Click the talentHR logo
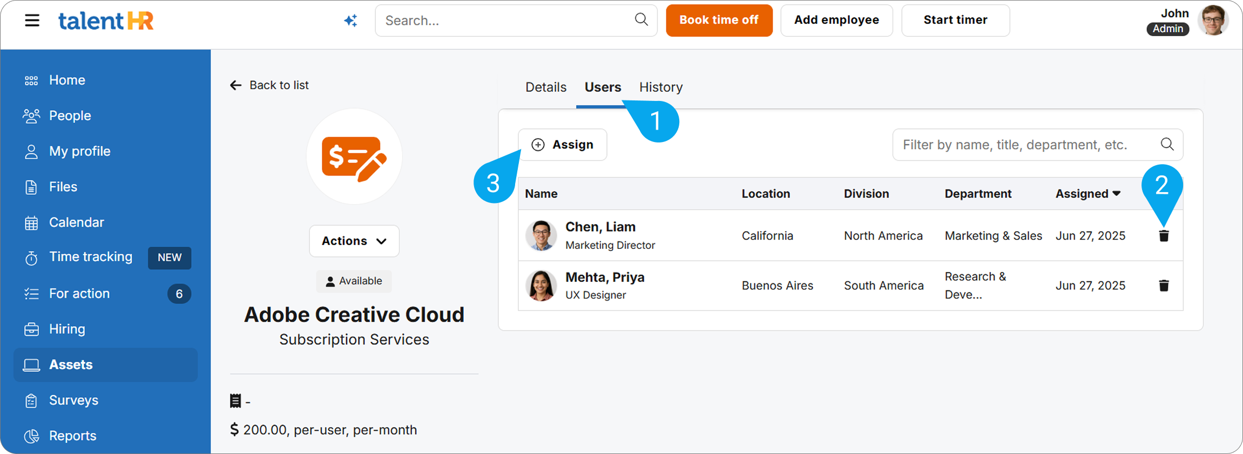Screen dimensions: 1243x454 [x=106, y=21]
